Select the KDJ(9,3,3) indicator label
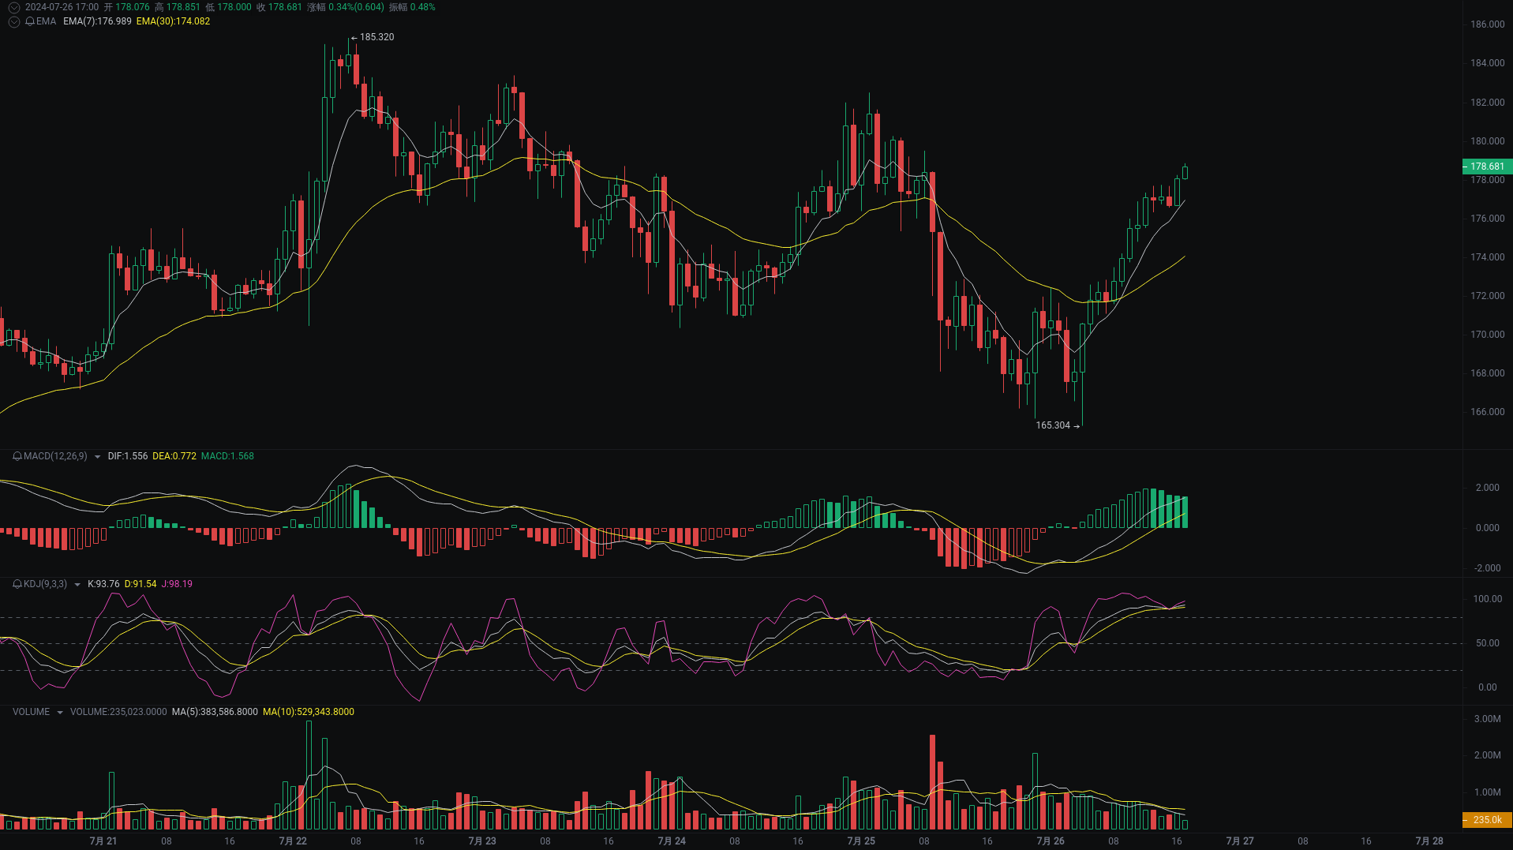Image resolution: width=1513 pixels, height=850 pixels. tap(44, 584)
